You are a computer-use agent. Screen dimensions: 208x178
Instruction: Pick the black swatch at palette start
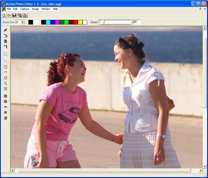[44, 22]
